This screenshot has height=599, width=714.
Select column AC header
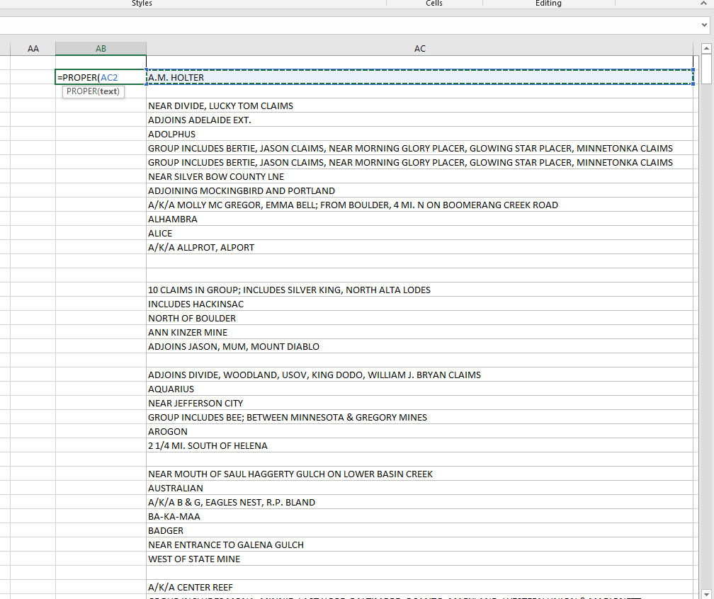click(419, 49)
